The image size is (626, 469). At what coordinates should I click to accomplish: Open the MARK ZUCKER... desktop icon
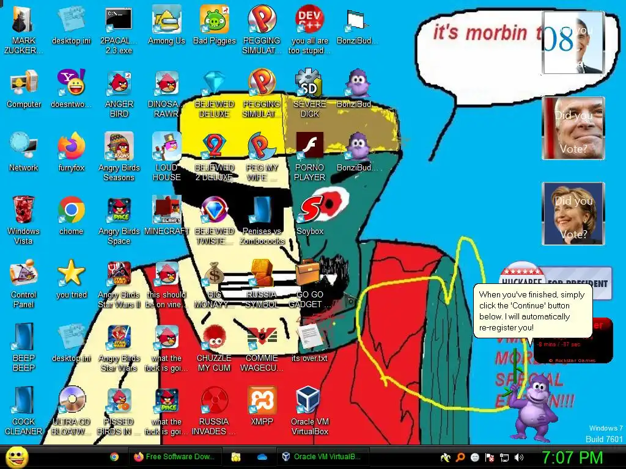(23, 31)
